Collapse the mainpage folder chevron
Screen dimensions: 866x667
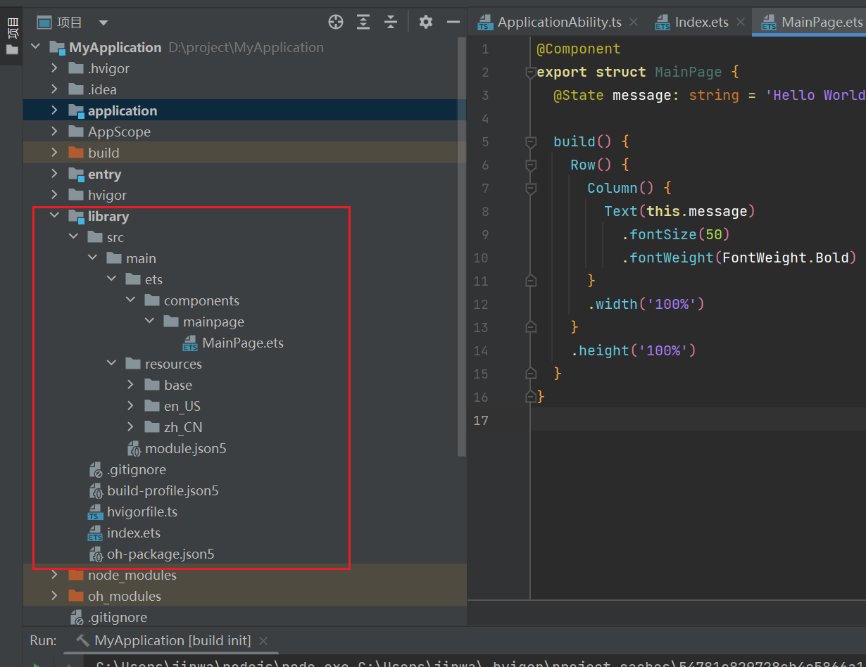coord(149,322)
